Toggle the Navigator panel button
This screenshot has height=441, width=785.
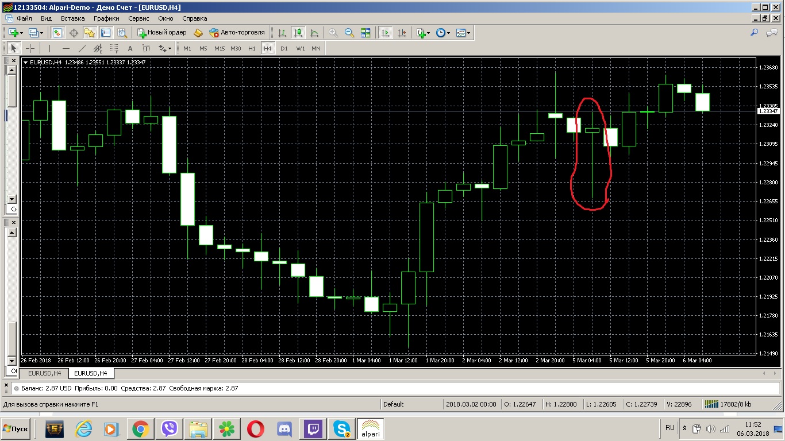tap(90, 33)
